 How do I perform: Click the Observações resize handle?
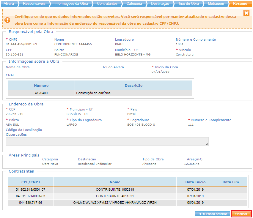tap(206, 144)
